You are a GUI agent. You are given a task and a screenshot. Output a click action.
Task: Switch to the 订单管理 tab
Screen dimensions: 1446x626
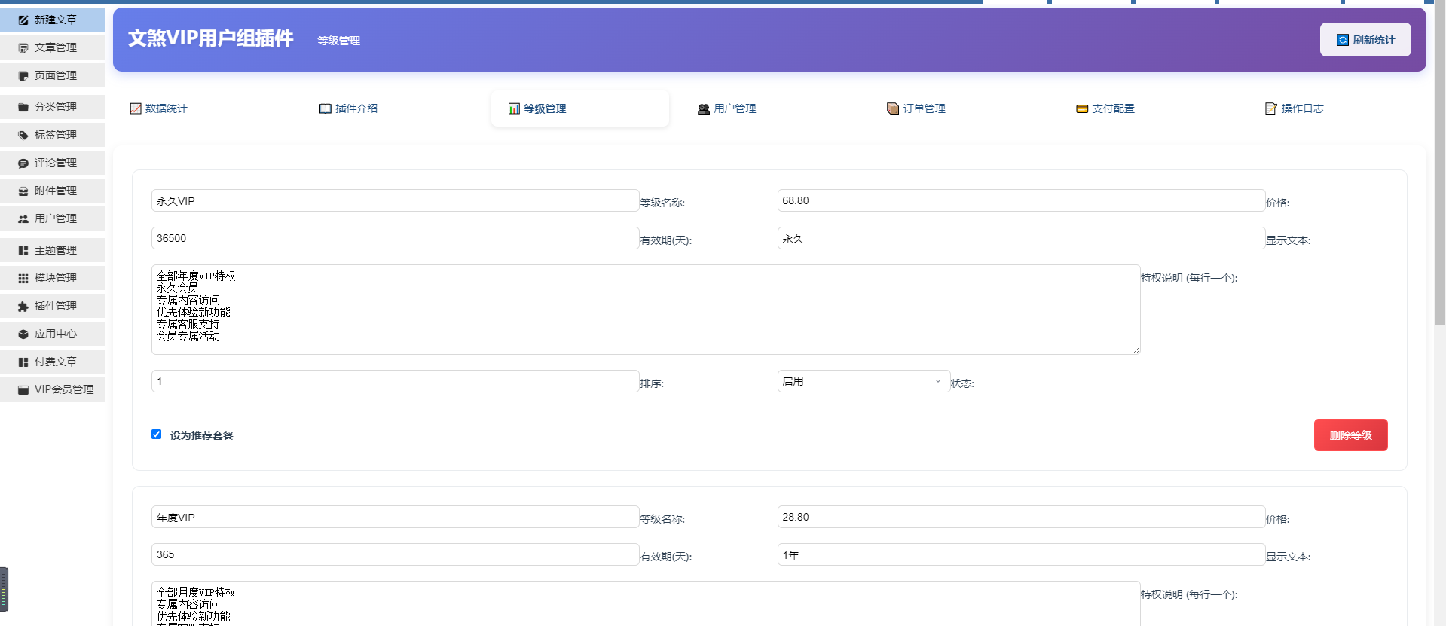pos(916,108)
